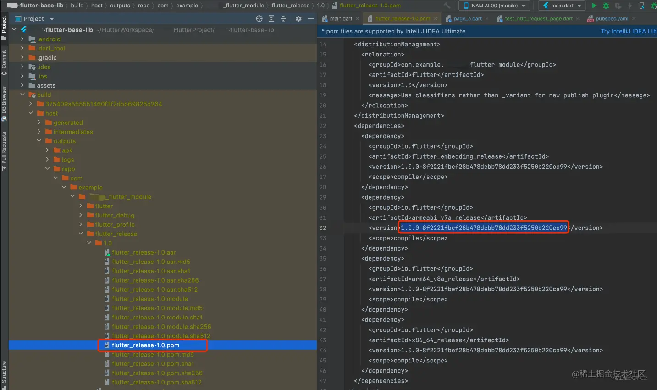
Task: Expand the assets folder
Action: click(22, 85)
